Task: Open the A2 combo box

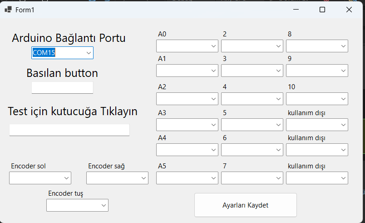Action: [187, 99]
